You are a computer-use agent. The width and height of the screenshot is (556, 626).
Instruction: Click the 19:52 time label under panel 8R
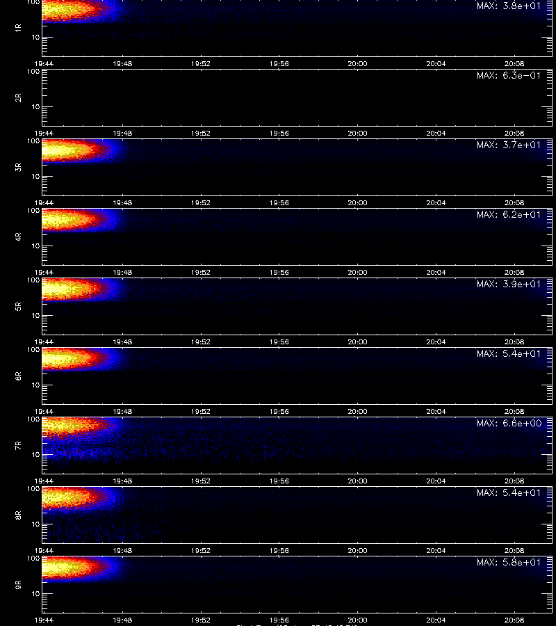(x=201, y=550)
